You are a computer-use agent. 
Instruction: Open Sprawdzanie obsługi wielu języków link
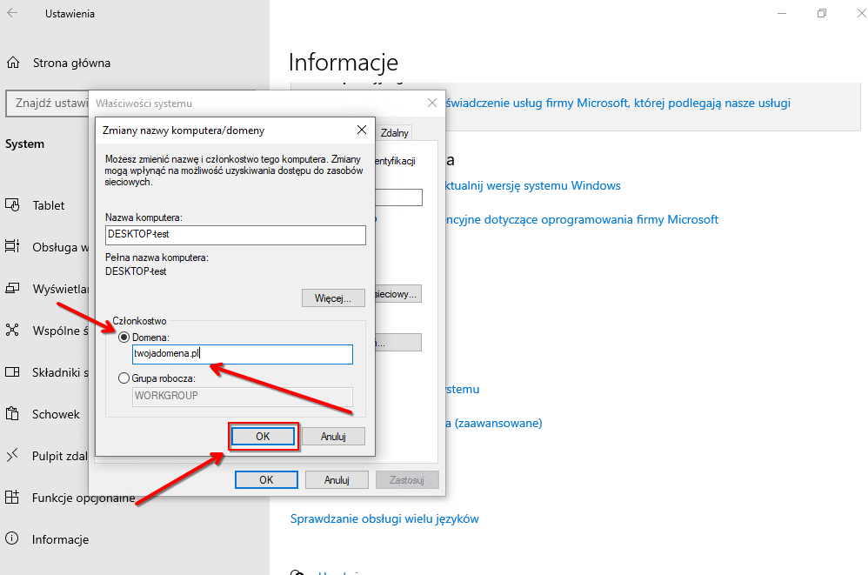tap(384, 519)
